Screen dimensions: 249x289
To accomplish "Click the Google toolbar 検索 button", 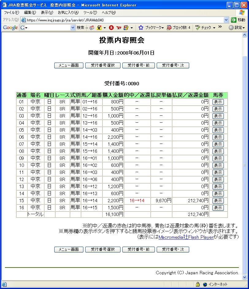I will pos(80,28).
